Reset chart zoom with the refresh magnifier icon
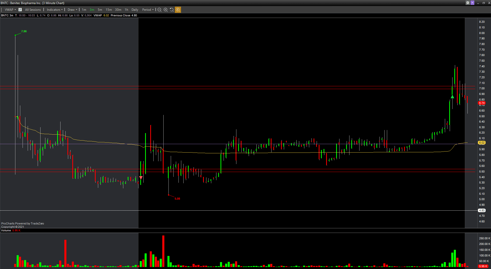 [172, 10]
